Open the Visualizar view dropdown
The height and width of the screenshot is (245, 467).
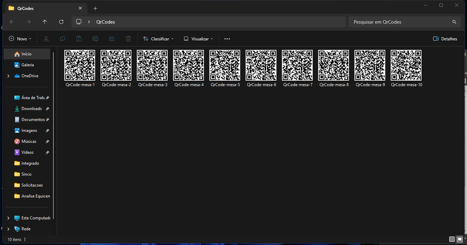pos(198,39)
